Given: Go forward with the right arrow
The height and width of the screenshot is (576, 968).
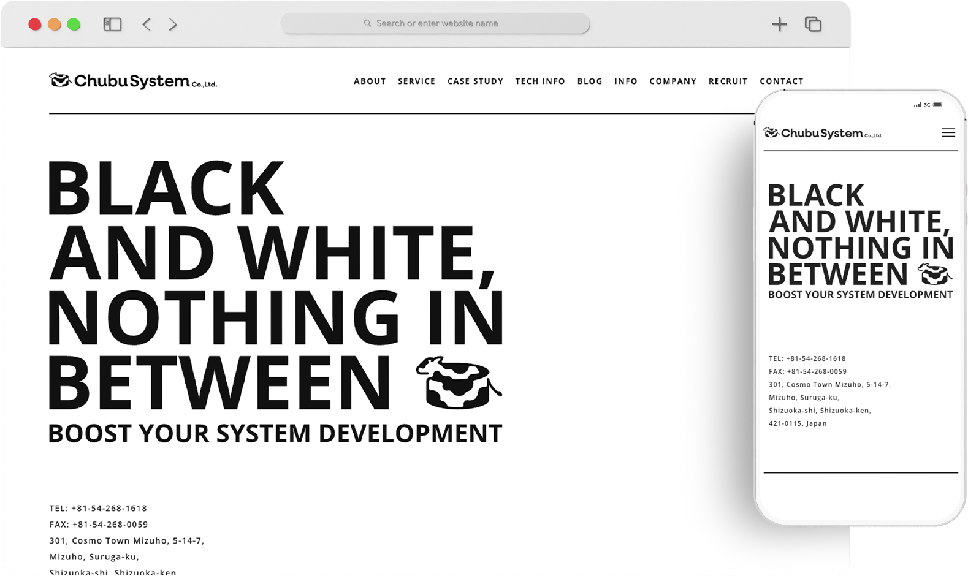Looking at the screenshot, I should point(173,25).
